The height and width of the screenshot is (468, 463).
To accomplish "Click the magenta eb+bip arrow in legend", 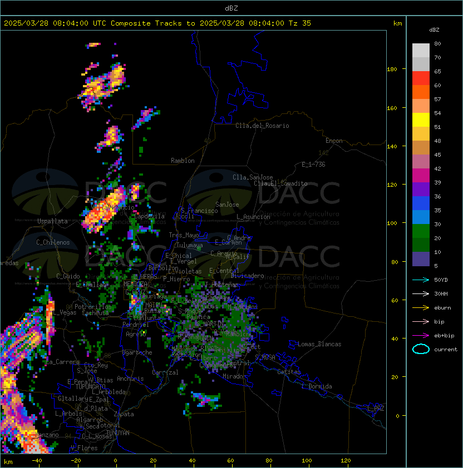I will [x=421, y=336].
